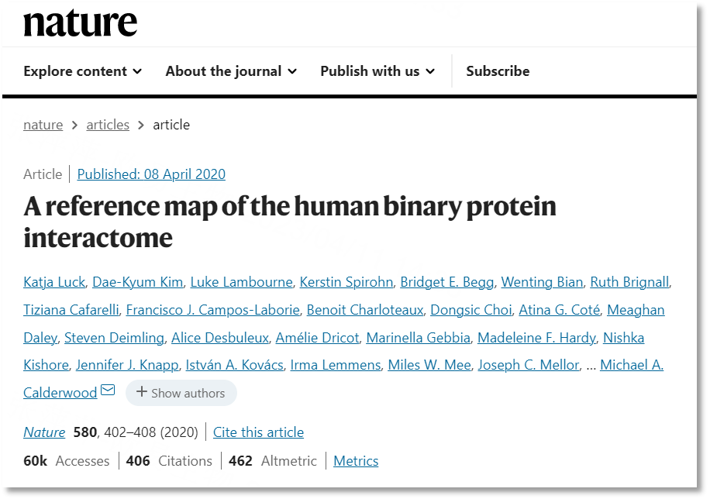Click the email envelope icon after Calderwood
Viewport: 710px width, 499px height.
[x=108, y=390]
